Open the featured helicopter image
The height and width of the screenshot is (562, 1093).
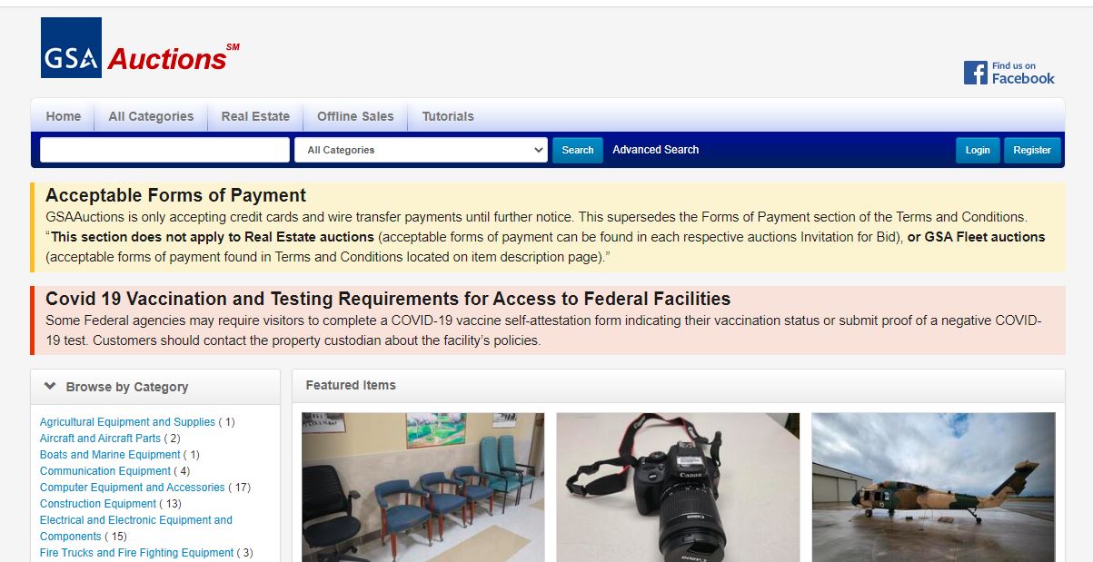click(x=933, y=488)
